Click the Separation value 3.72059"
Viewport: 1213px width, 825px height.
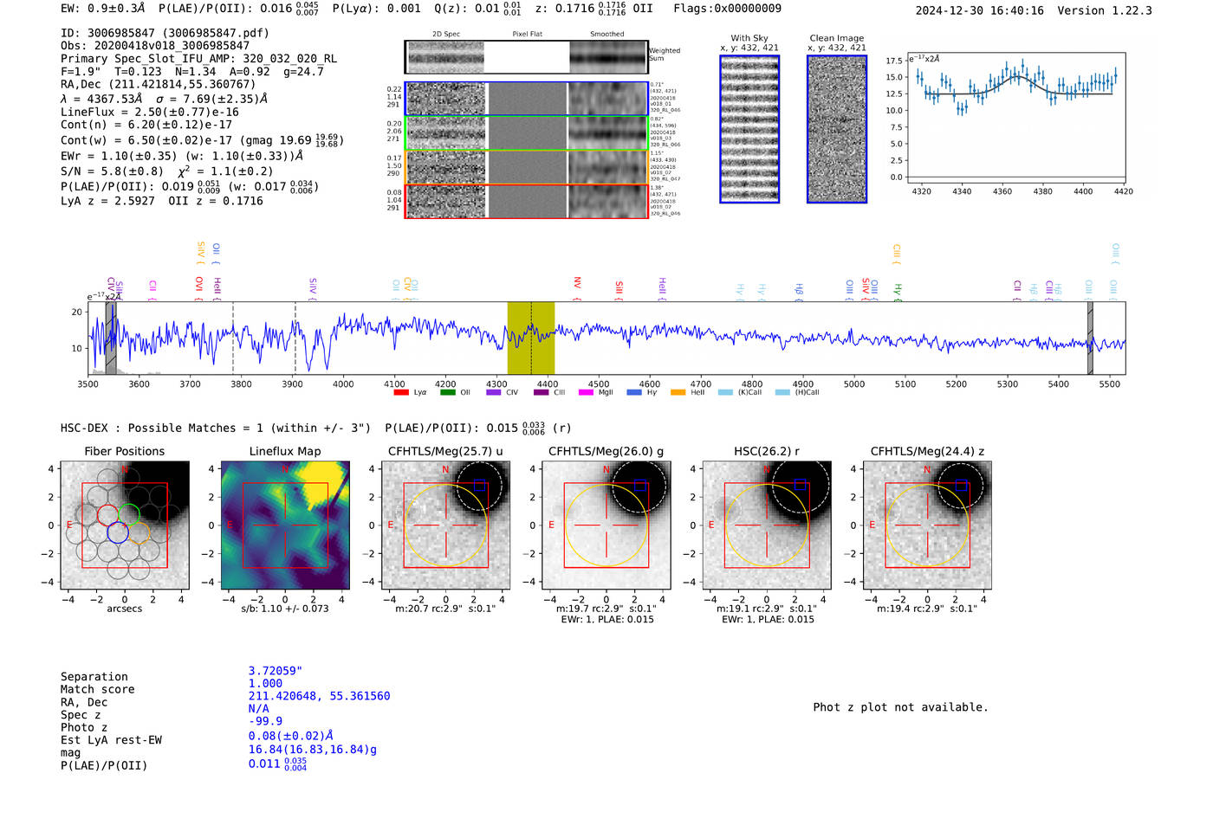coord(276,671)
